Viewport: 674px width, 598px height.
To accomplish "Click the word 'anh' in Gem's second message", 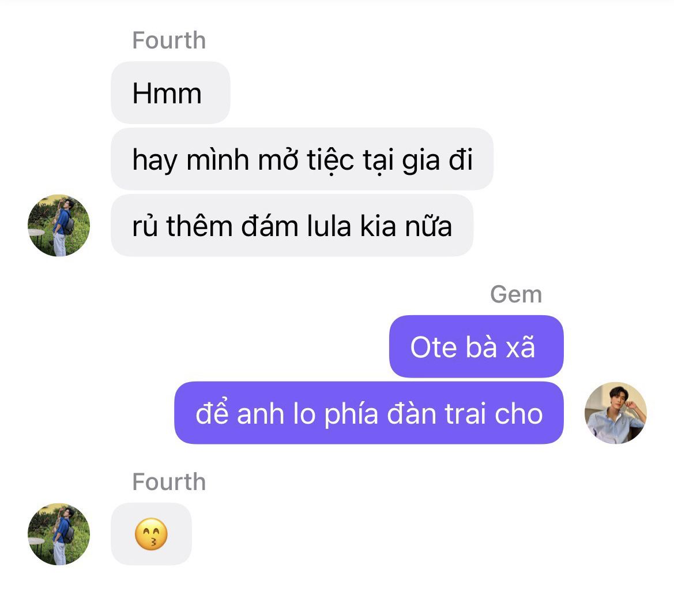I will point(260,413).
